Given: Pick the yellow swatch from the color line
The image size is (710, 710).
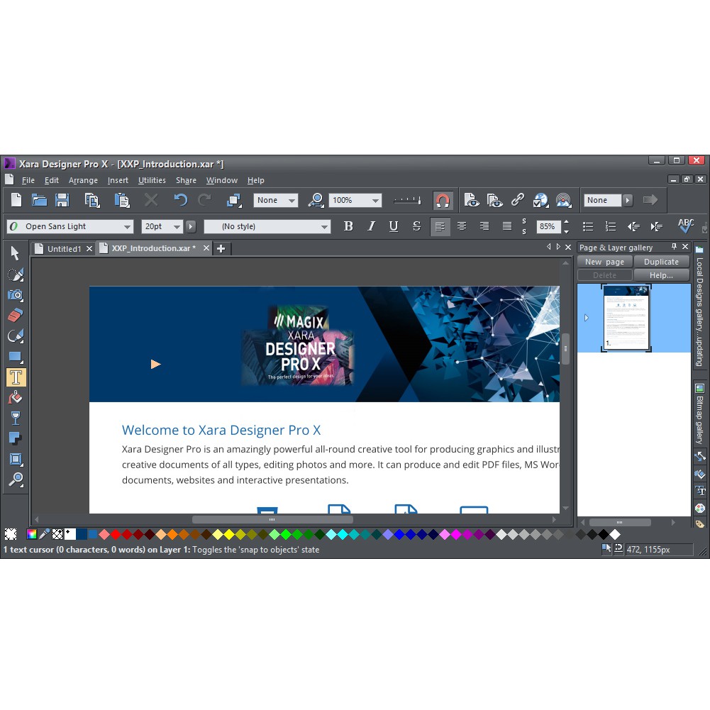Looking at the screenshot, I should click(228, 533).
